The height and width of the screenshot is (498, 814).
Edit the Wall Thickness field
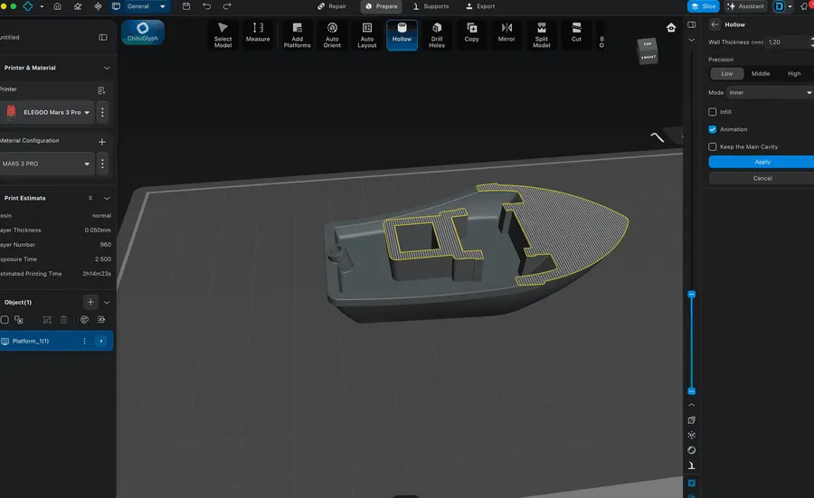789,42
